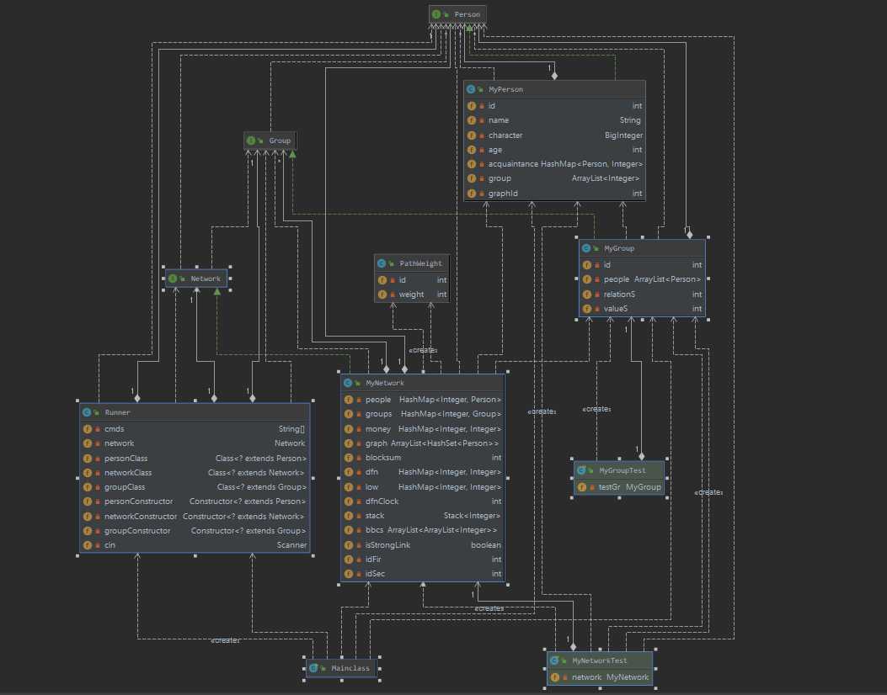Viewport: 887px width, 695px height.
Task: Click the class icon in the MyPerson header
Action: pyautogui.click(x=471, y=89)
